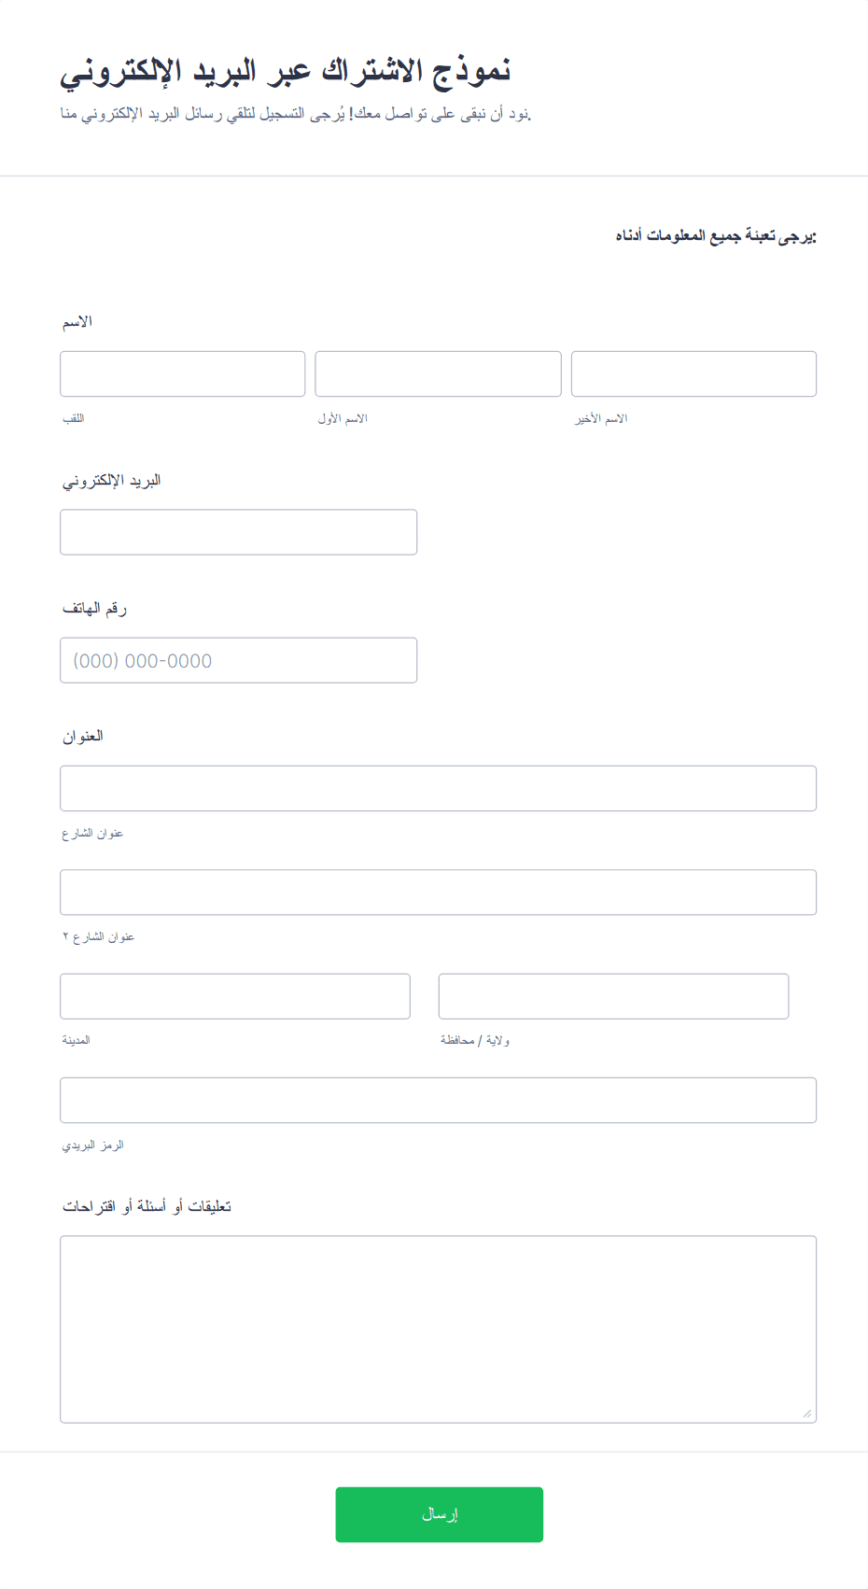Click the عنوان الشارع street address field

(x=439, y=788)
